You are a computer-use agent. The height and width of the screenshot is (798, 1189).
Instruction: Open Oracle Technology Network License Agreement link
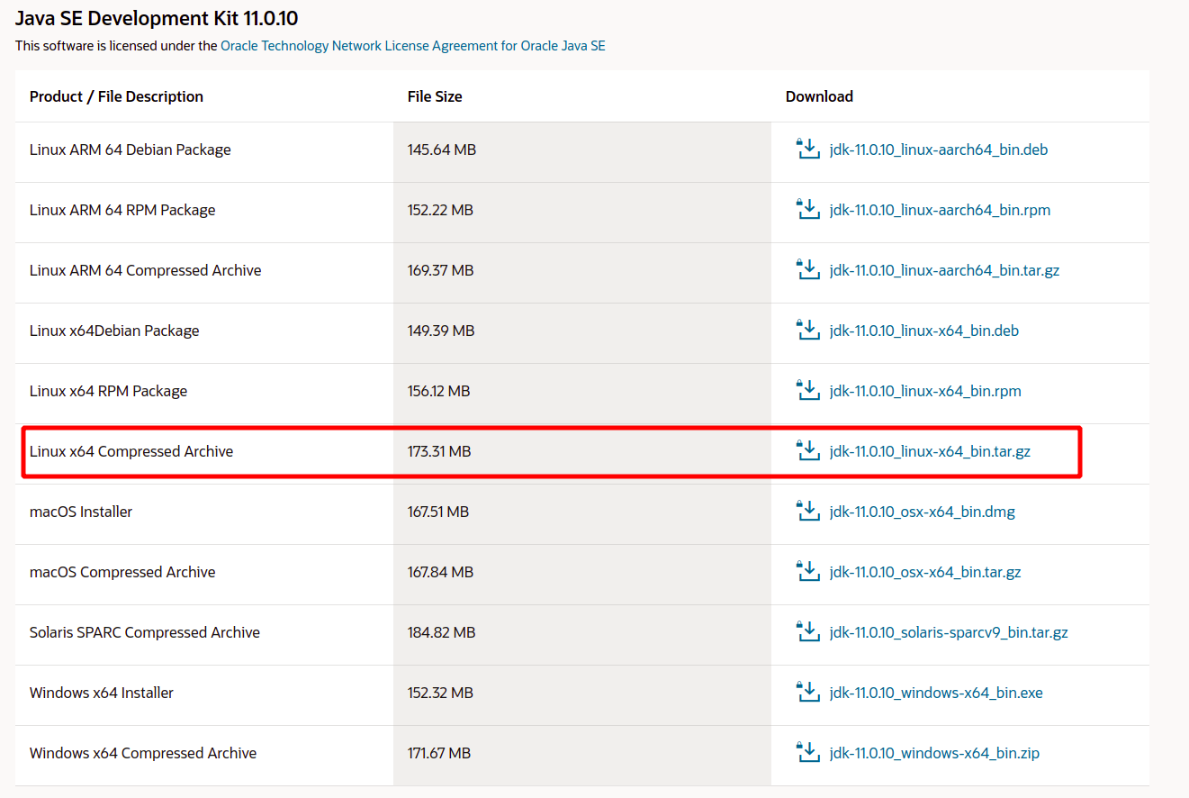pyautogui.click(x=412, y=45)
